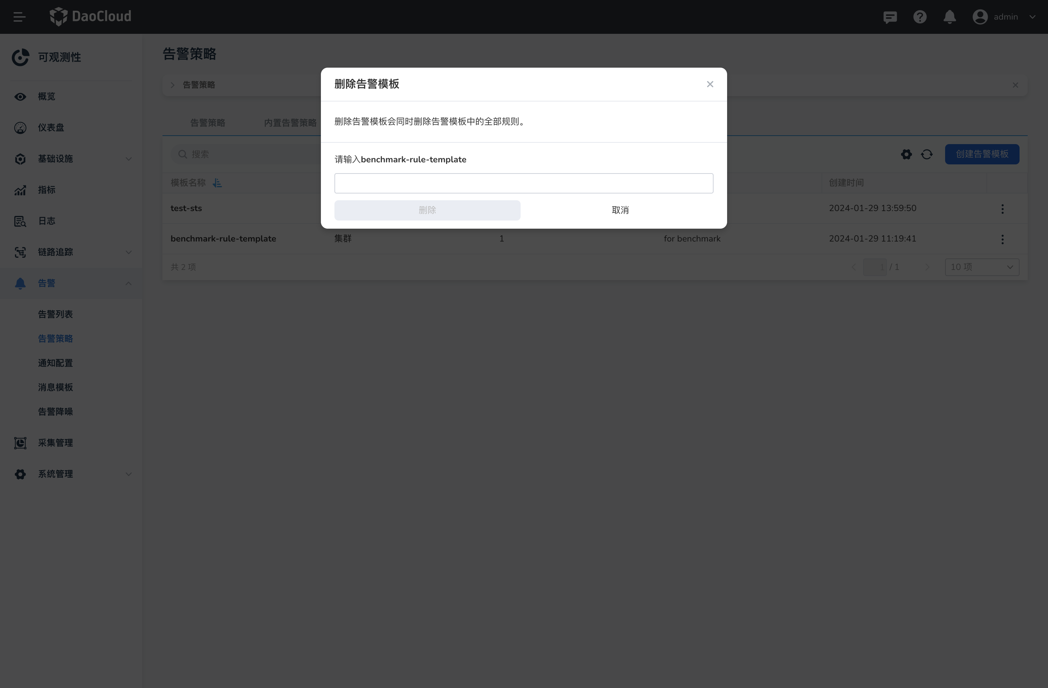This screenshot has height=688, width=1048.
Task: Toggle the template name sort icon
Action: click(217, 183)
